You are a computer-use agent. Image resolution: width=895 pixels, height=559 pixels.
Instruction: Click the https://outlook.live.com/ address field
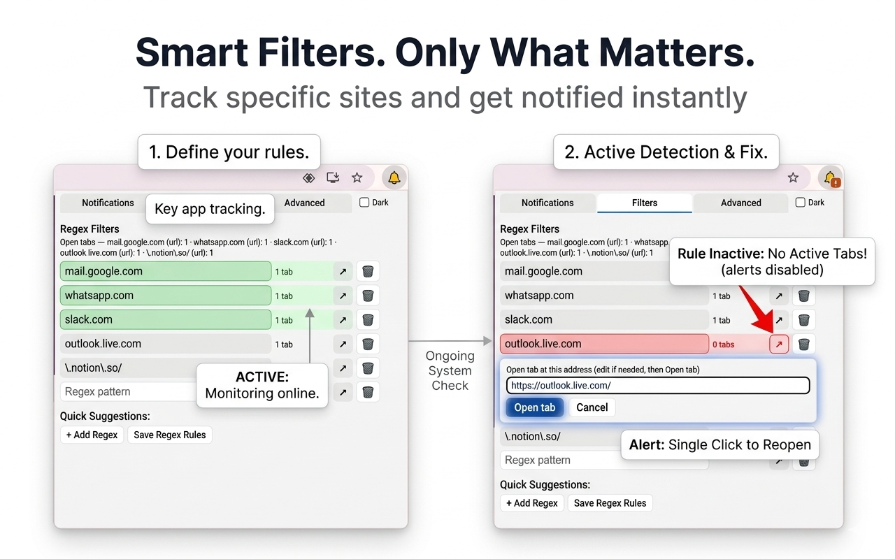658,385
